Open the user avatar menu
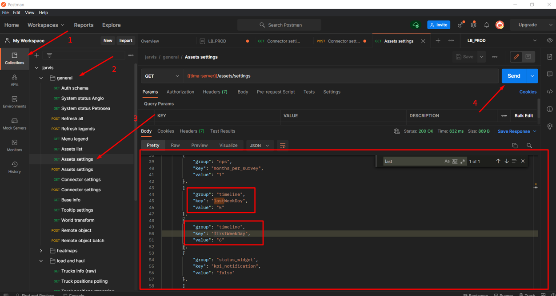 (x=500, y=25)
